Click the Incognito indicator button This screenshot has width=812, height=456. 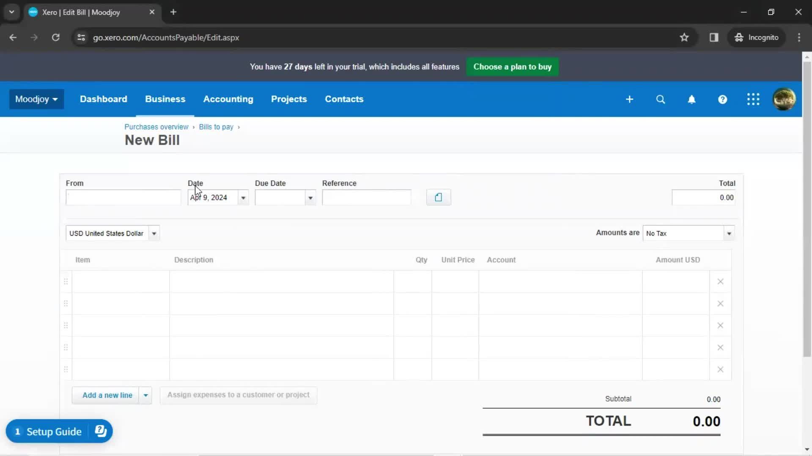pyautogui.click(x=757, y=38)
